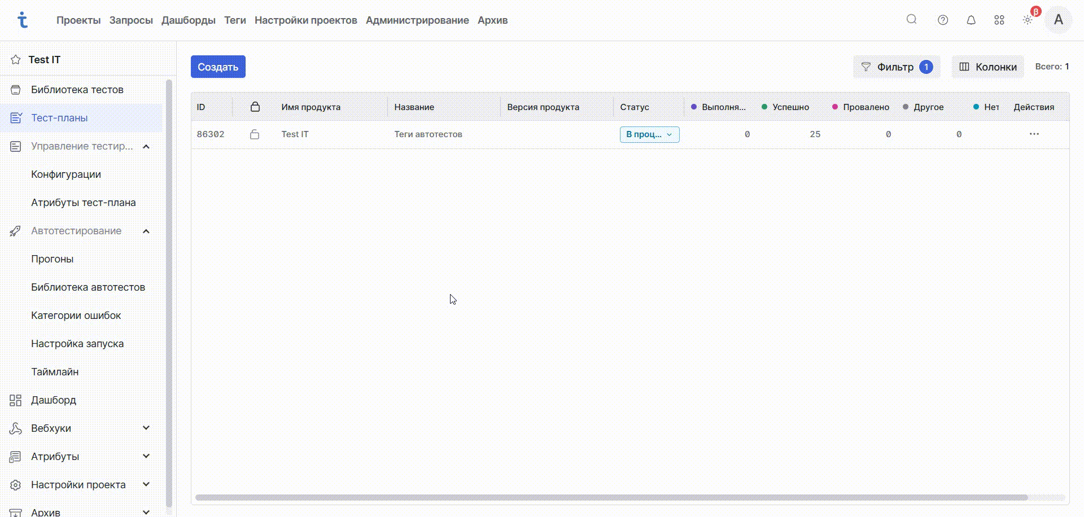Screen dimensions: 1084x517
Task: Open Таймлайн in sidebar
Action: tap(55, 372)
